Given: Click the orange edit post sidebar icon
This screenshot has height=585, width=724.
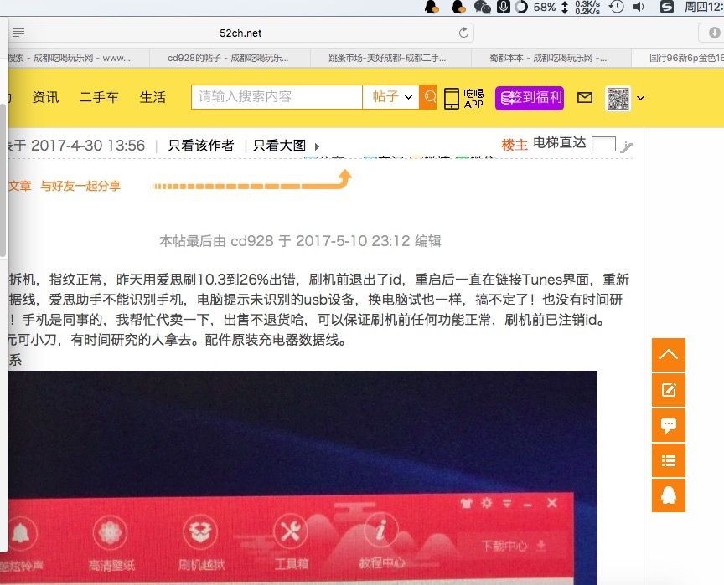Looking at the screenshot, I should click(668, 390).
